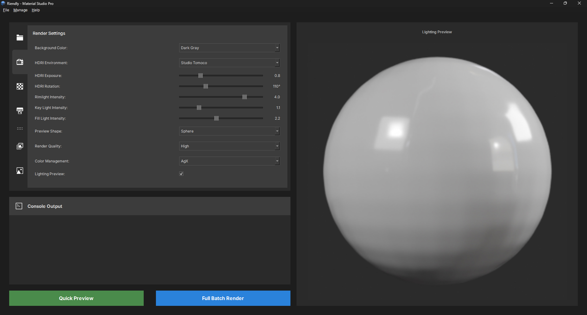This screenshot has width=587, height=315.
Task: Click the Rimlight Intensity value 4.0
Action: [x=277, y=97]
